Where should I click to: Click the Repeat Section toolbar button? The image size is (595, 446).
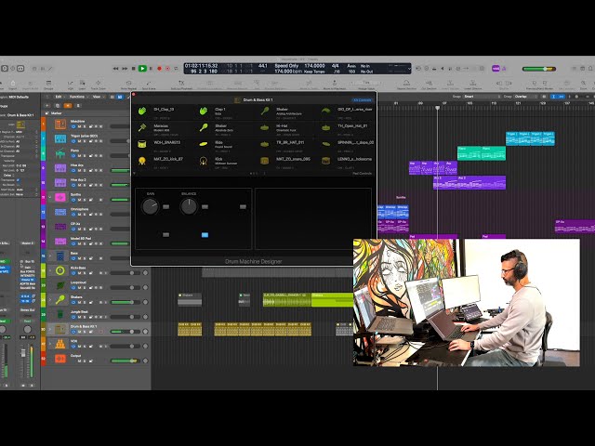(x=406, y=85)
